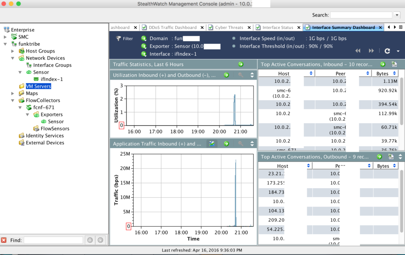Screen dimensions: 405x255
Task: Click the rewind double-arrow icon
Action: coord(358,51)
